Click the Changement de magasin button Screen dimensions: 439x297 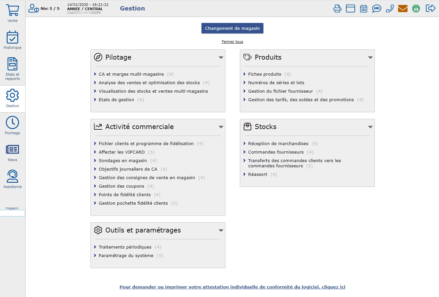[x=232, y=28]
